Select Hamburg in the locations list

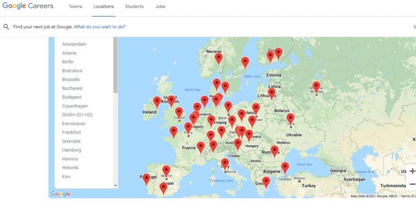pos(72,150)
